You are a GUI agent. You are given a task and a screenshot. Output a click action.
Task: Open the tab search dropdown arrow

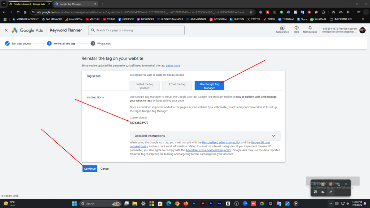tap(4, 4)
